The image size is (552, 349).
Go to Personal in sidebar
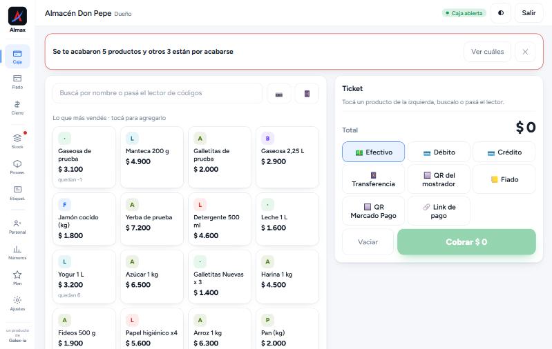[x=17, y=226]
